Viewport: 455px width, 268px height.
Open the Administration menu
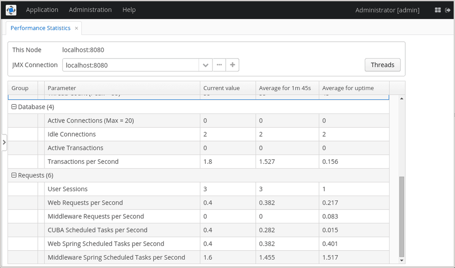coord(90,10)
